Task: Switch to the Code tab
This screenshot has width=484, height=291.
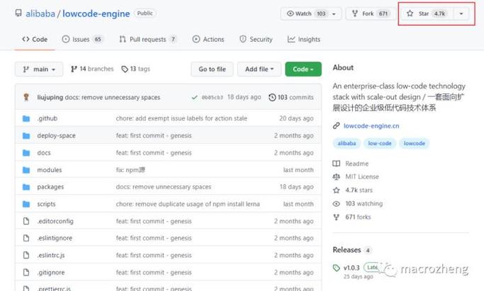Action: pyautogui.click(x=35, y=40)
